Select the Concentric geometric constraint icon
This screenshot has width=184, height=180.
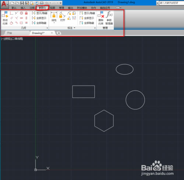(21, 13)
